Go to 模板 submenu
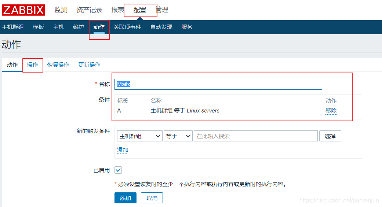 [38, 27]
